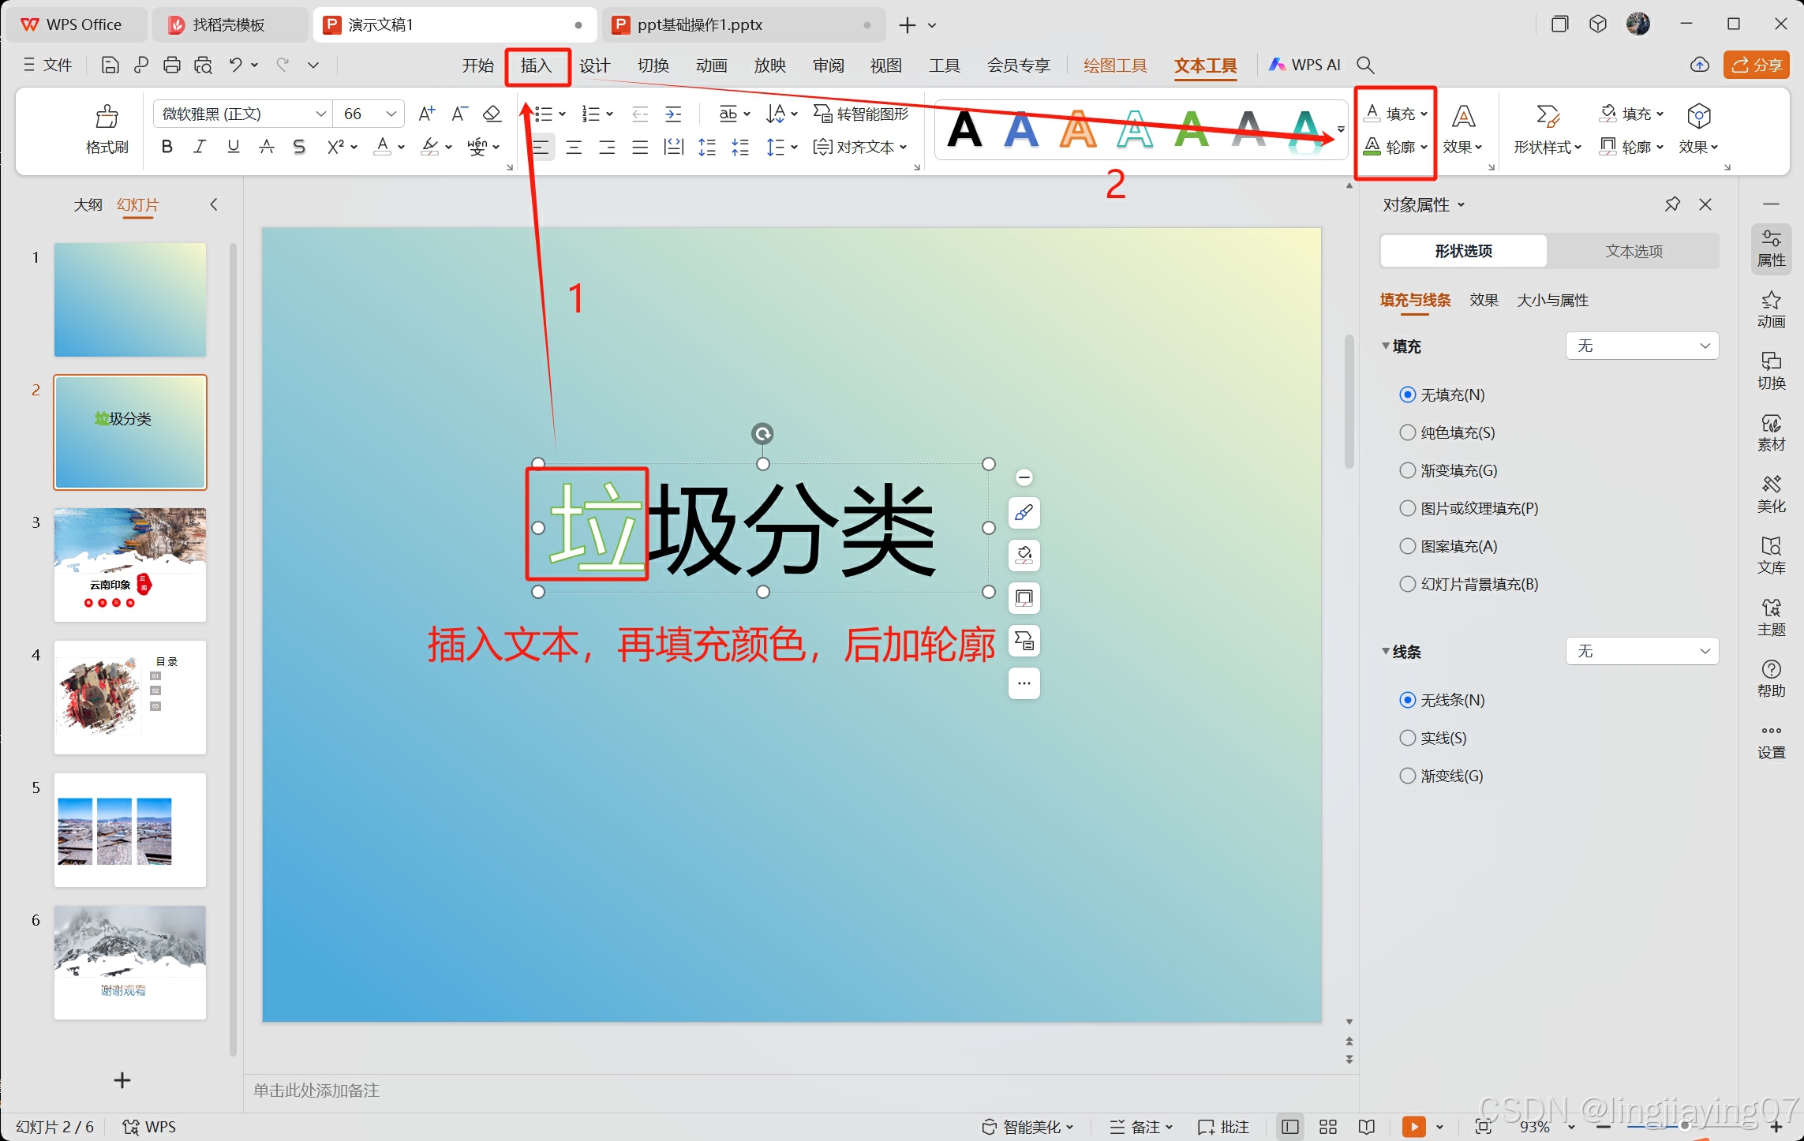Image resolution: width=1804 pixels, height=1141 pixels.
Task: Open the 素材 materials sidebar icon
Action: click(1770, 432)
